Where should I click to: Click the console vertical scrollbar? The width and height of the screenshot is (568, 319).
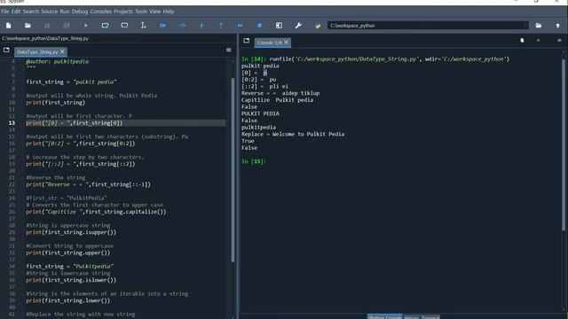click(564, 144)
